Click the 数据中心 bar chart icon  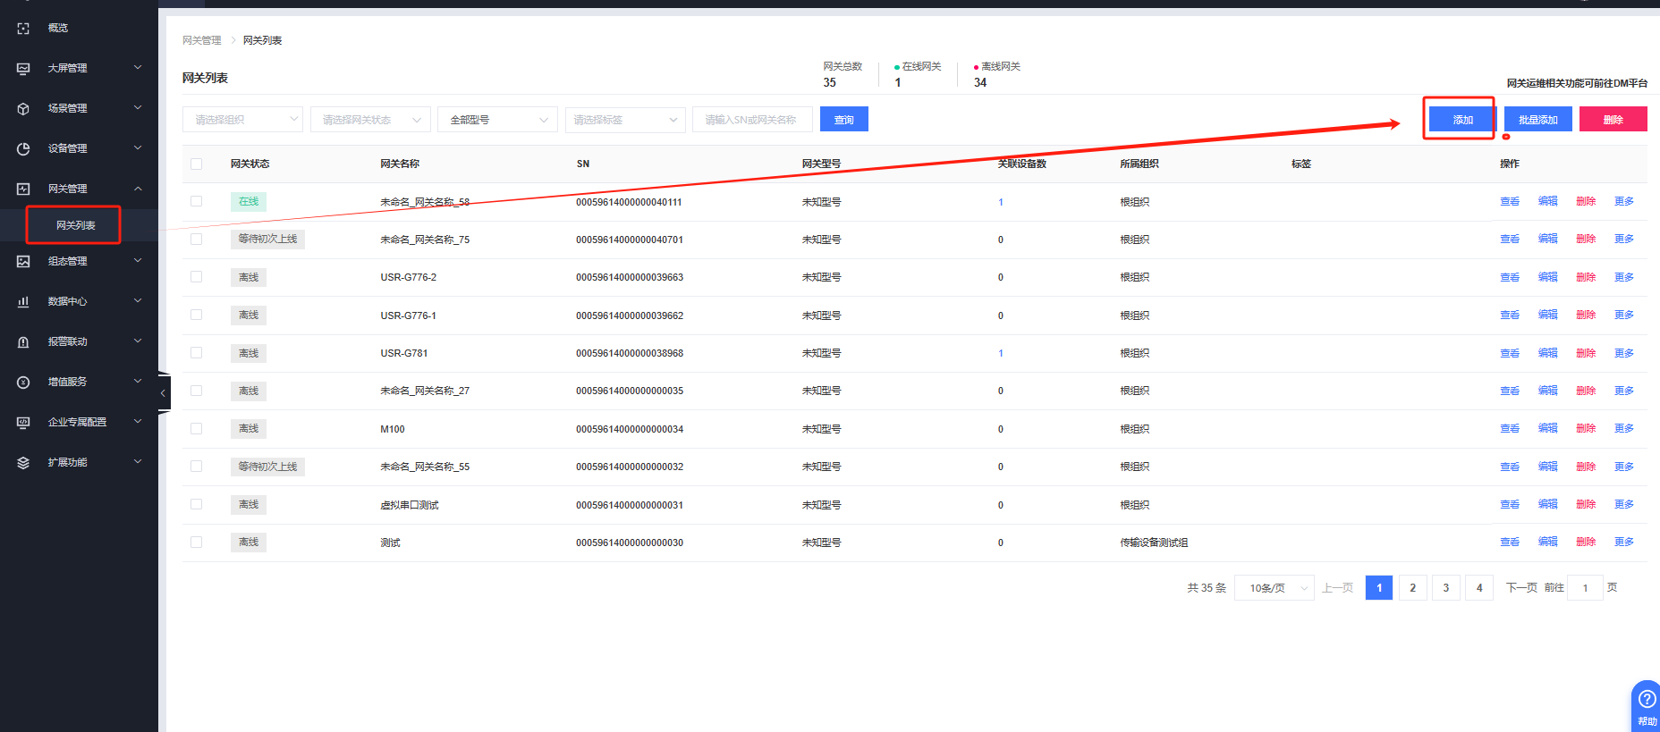point(23,302)
